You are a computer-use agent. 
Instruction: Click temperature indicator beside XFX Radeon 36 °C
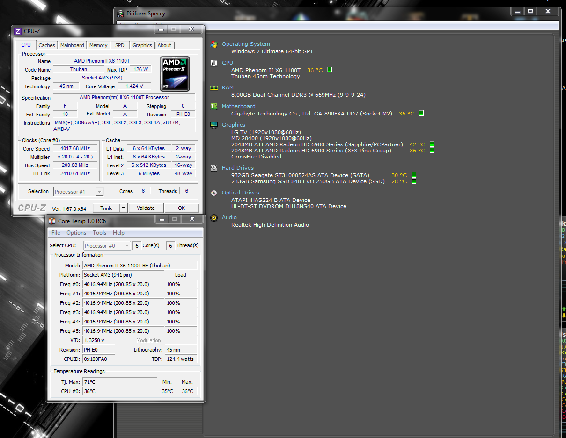(432, 151)
